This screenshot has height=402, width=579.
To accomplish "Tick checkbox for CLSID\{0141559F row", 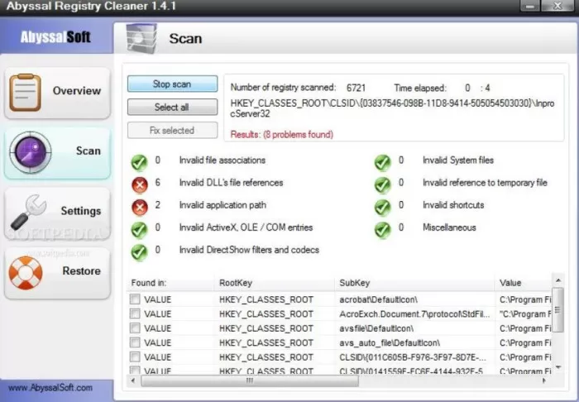I will (x=135, y=370).
